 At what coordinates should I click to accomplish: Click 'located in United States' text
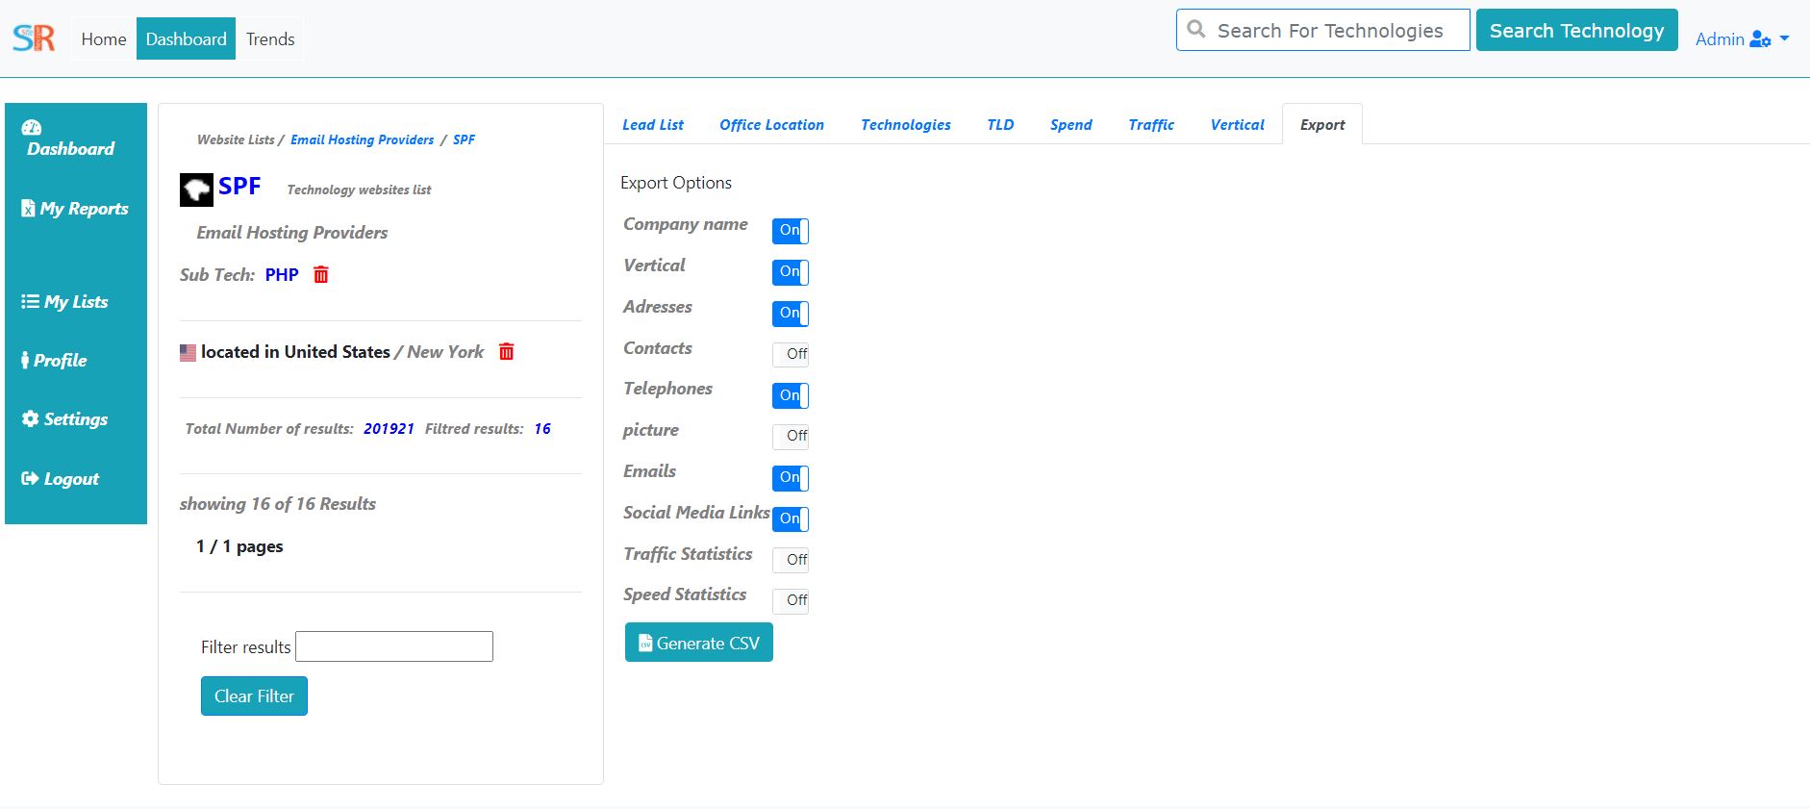(x=295, y=352)
